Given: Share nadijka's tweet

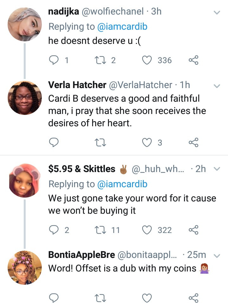Looking at the screenshot, I should coord(193,60).
